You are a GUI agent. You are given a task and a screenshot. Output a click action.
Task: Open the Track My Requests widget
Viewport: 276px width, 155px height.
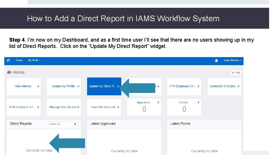click(104, 107)
